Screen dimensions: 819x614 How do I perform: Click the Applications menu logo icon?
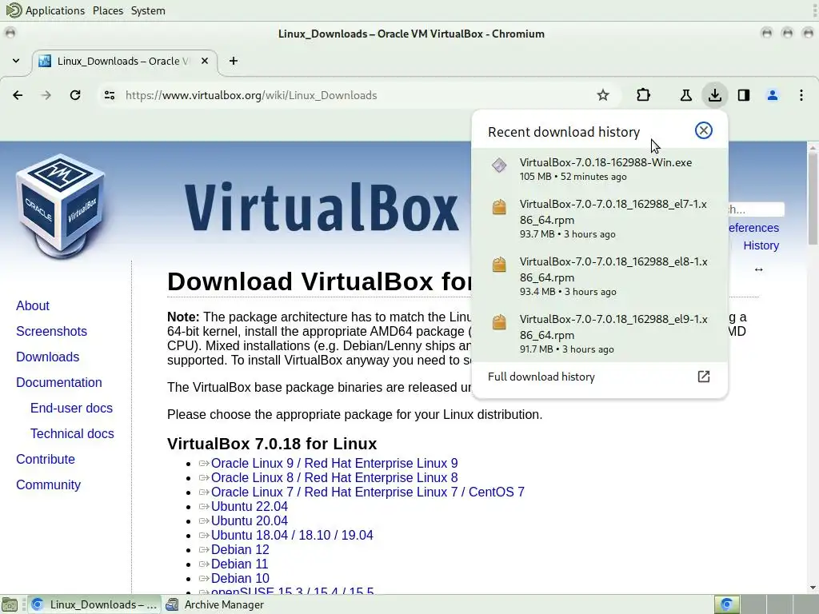pos(14,10)
